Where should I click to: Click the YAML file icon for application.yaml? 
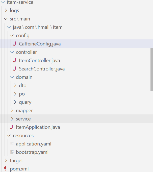[12, 144]
